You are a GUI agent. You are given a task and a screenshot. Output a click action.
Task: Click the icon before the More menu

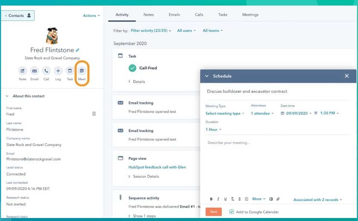247,199
